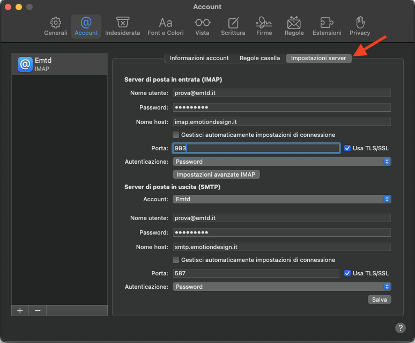Click the SMTP Porta field 587
The width and height of the screenshot is (415, 343).
[x=256, y=273]
